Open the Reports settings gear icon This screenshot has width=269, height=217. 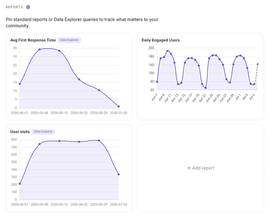28,7
